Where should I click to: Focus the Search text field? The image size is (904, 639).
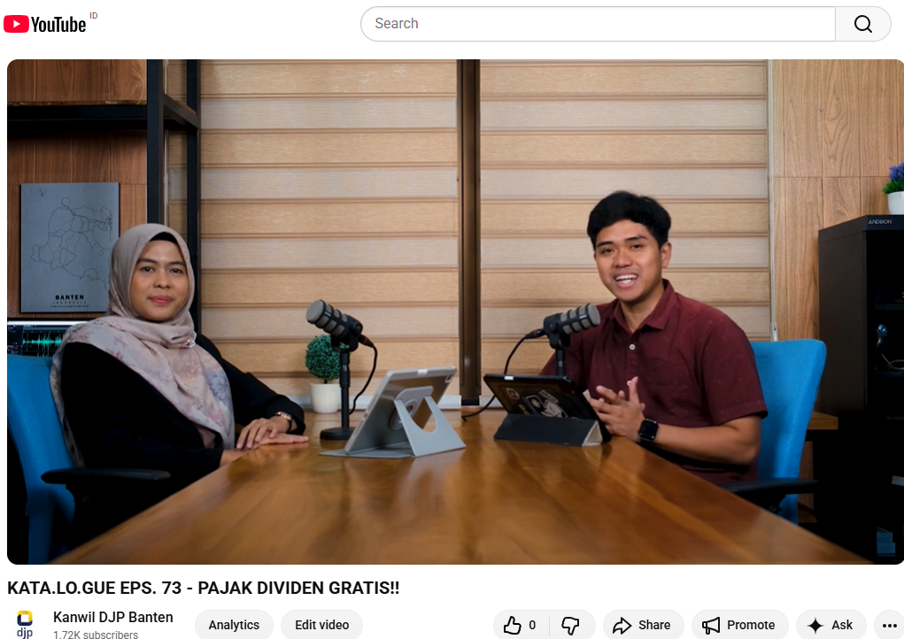pos(598,24)
